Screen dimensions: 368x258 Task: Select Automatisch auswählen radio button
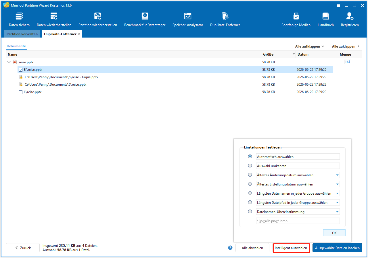(x=250, y=157)
